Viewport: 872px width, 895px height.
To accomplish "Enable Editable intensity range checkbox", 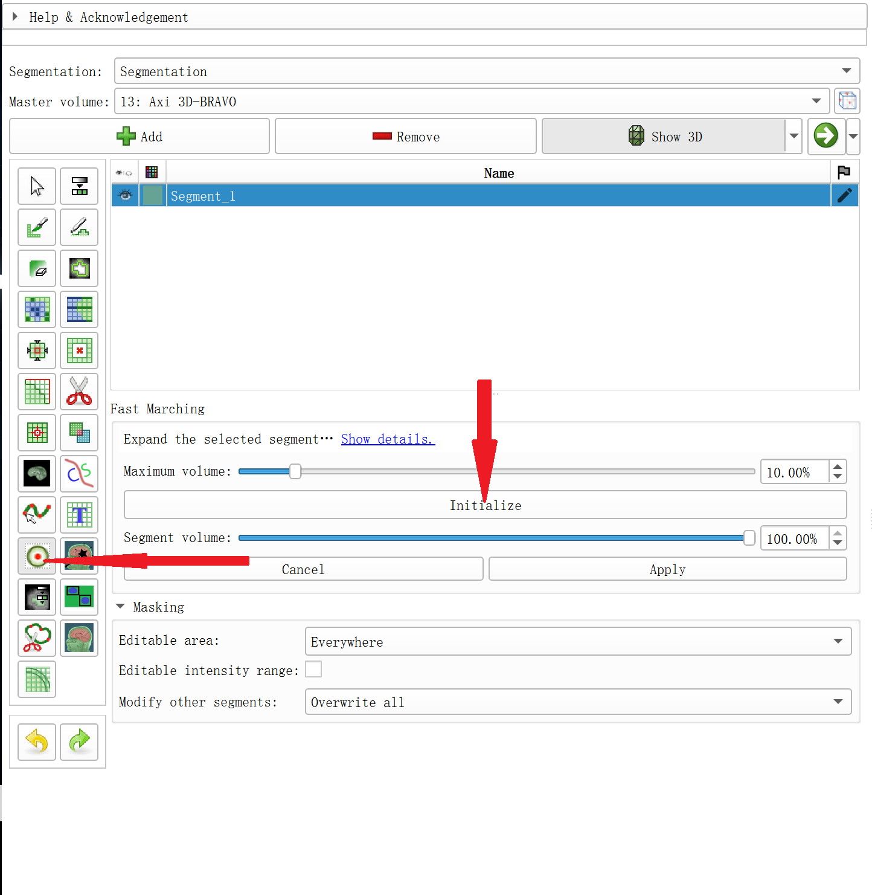I will coord(313,670).
